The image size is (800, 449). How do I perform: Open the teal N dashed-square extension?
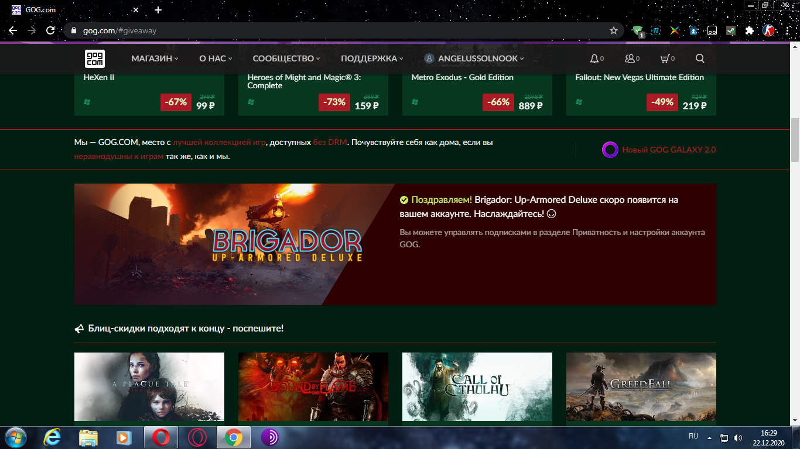tap(656, 30)
